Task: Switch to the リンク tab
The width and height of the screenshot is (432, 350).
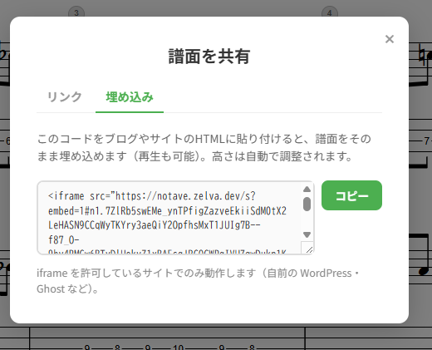Action: click(65, 97)
